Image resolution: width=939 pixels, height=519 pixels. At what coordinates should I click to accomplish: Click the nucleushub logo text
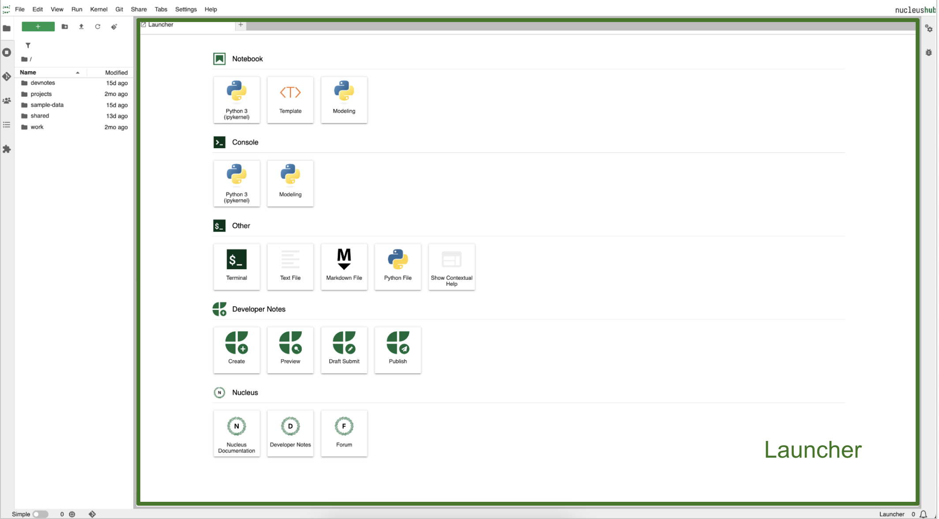click(x=915, y=10)
